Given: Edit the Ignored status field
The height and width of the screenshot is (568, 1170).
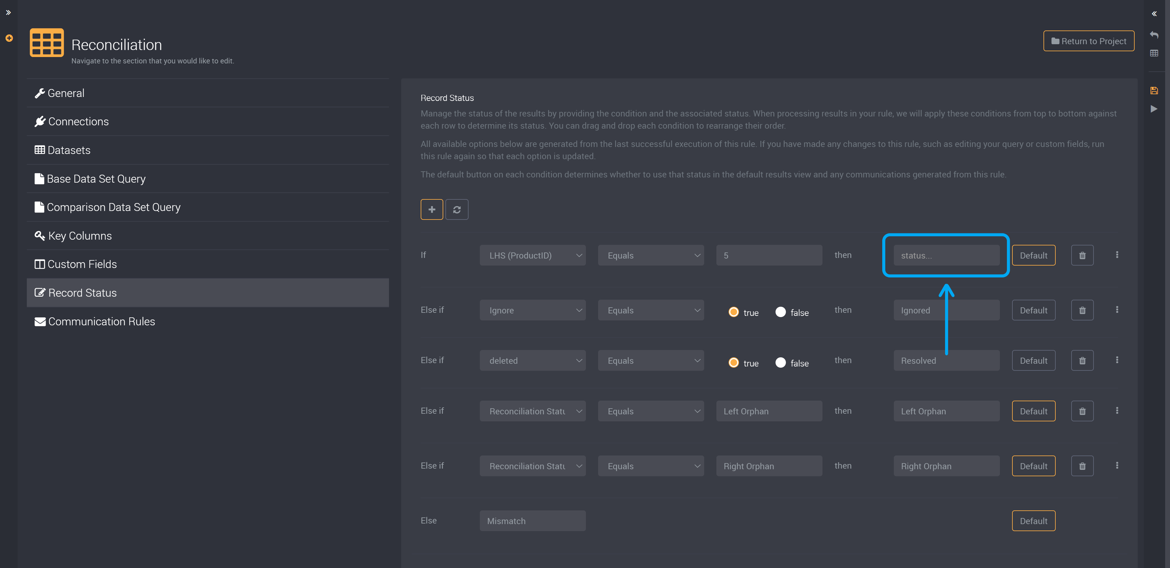Looking at the screenshot, I should point(947,310).
